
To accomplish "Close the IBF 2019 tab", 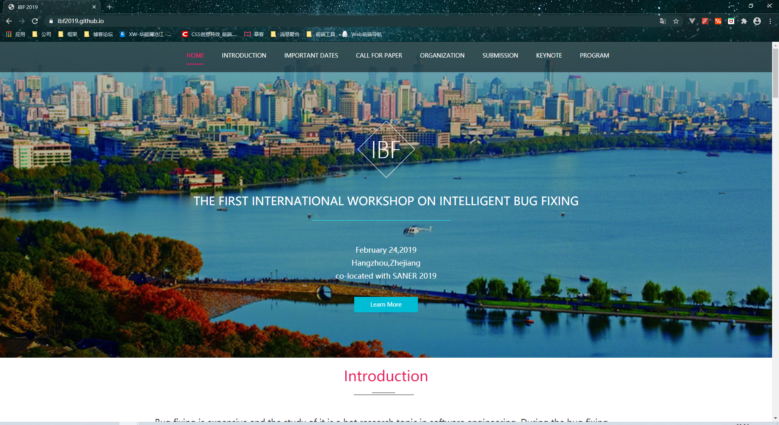I will click(94, 7).
